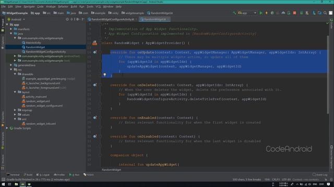Collapse the java folder

tap(11, 33)
